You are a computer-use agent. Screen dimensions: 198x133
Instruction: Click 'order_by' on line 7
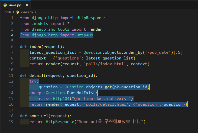coord(133,52)
